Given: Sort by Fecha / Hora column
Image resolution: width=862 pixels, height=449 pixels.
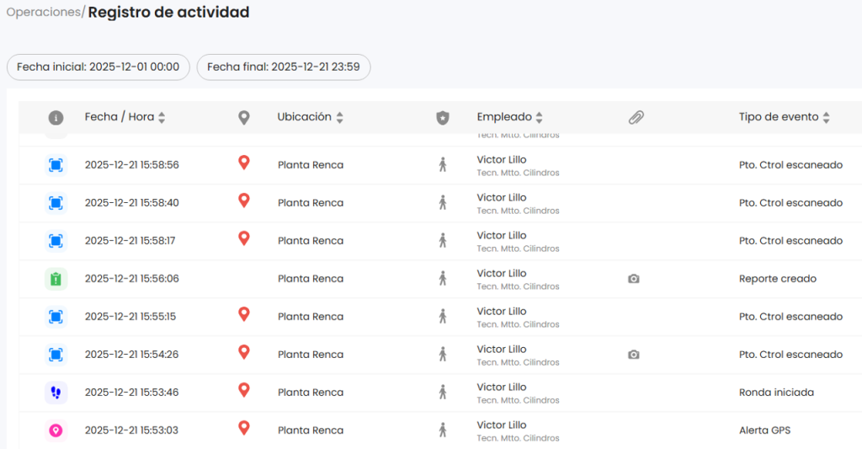Looking at the screenshot, I should pyautogui.click(x=162, y=118).
